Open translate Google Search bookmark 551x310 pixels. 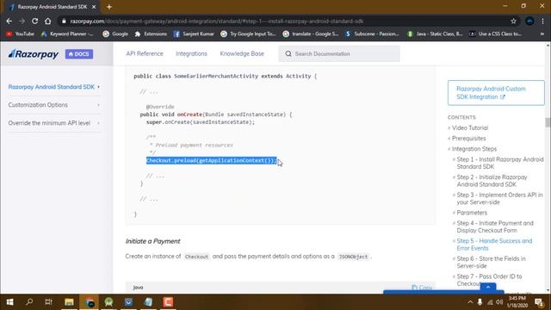pyautogui.click(x=311, y=34)
